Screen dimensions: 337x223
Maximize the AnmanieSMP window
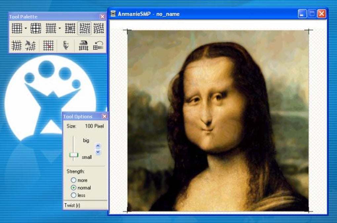click(x=312, y=14)
